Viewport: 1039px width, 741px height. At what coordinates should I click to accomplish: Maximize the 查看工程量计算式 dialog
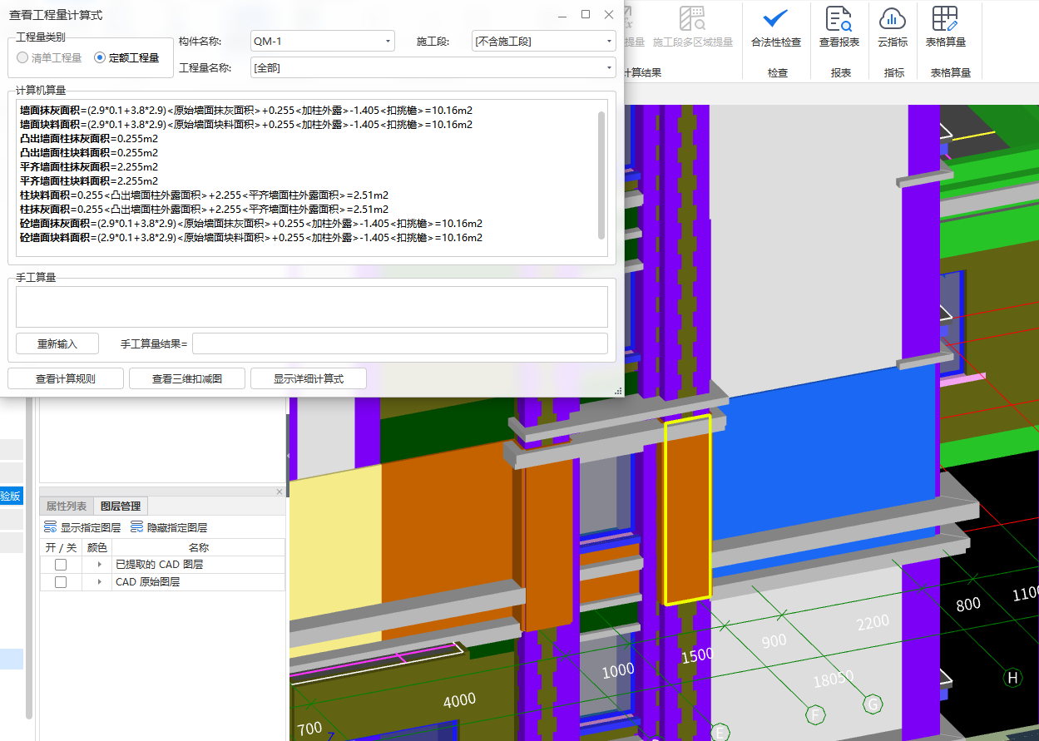[x=586, y=15]
